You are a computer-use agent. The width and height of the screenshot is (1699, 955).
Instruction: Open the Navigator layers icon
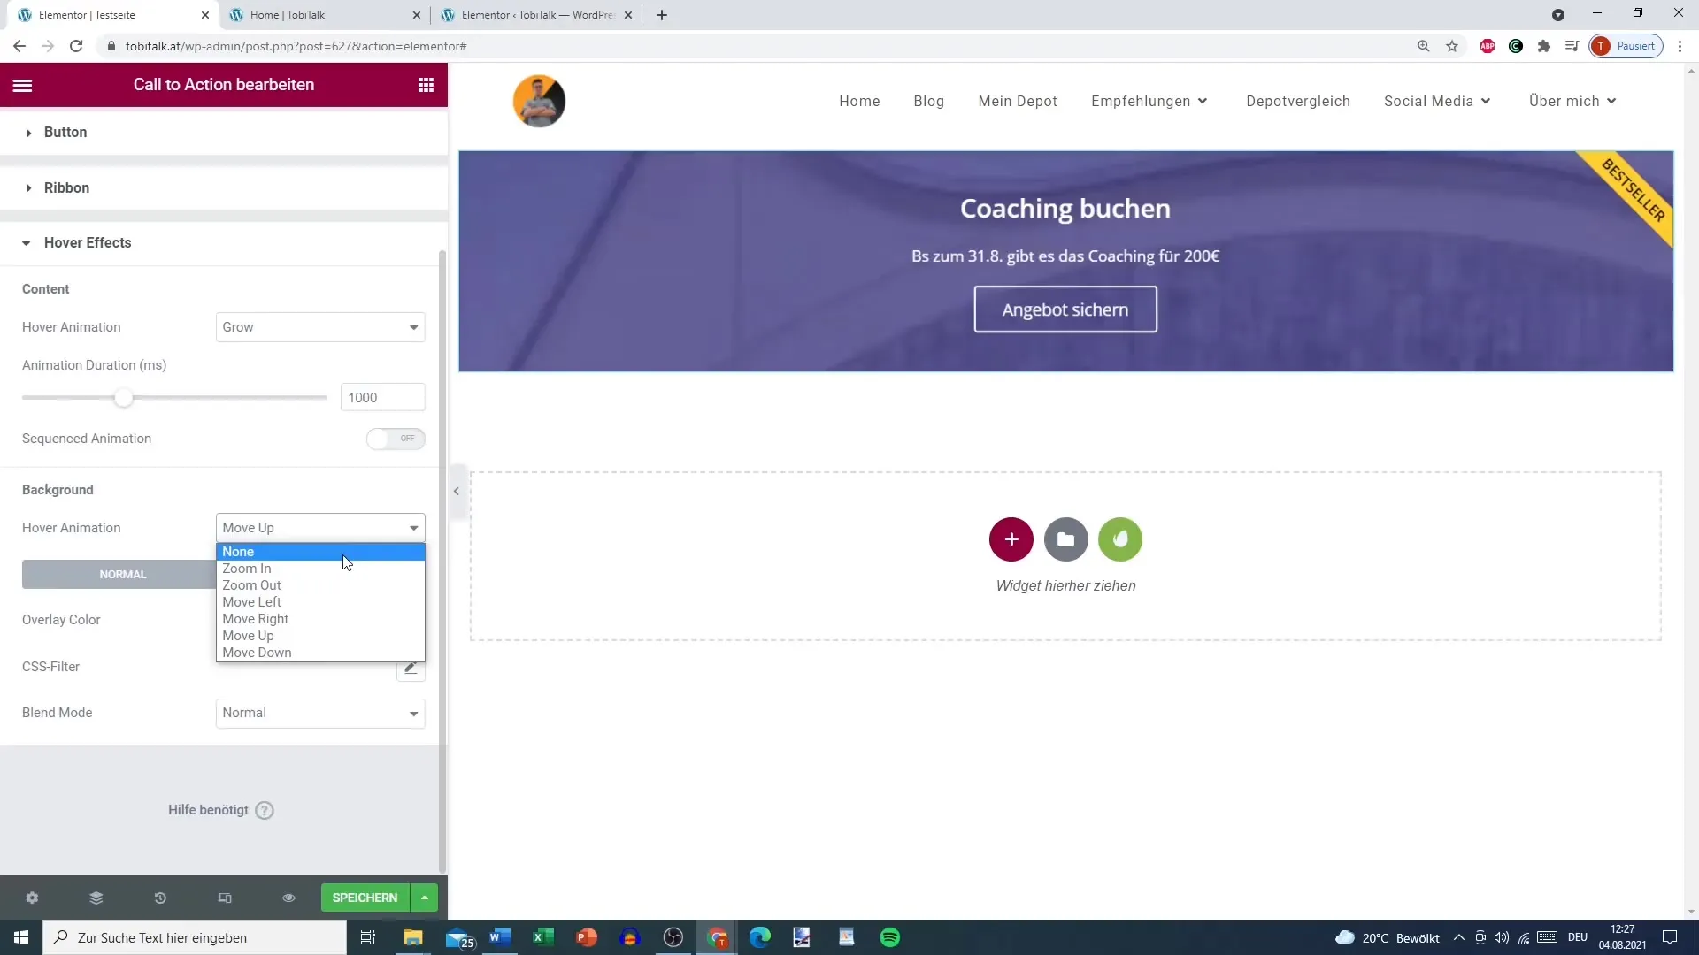[96, 898]
